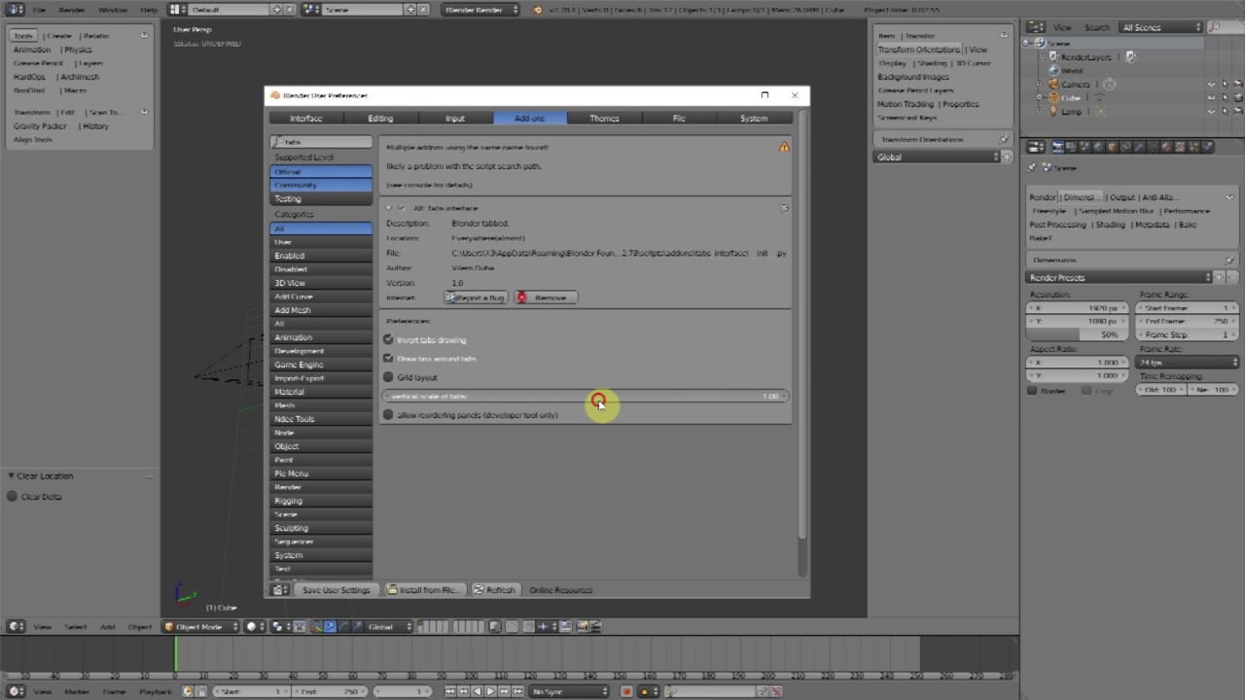Click Save User Settings button
Screen dimensions: 1245x700
(x=336, y=590)
